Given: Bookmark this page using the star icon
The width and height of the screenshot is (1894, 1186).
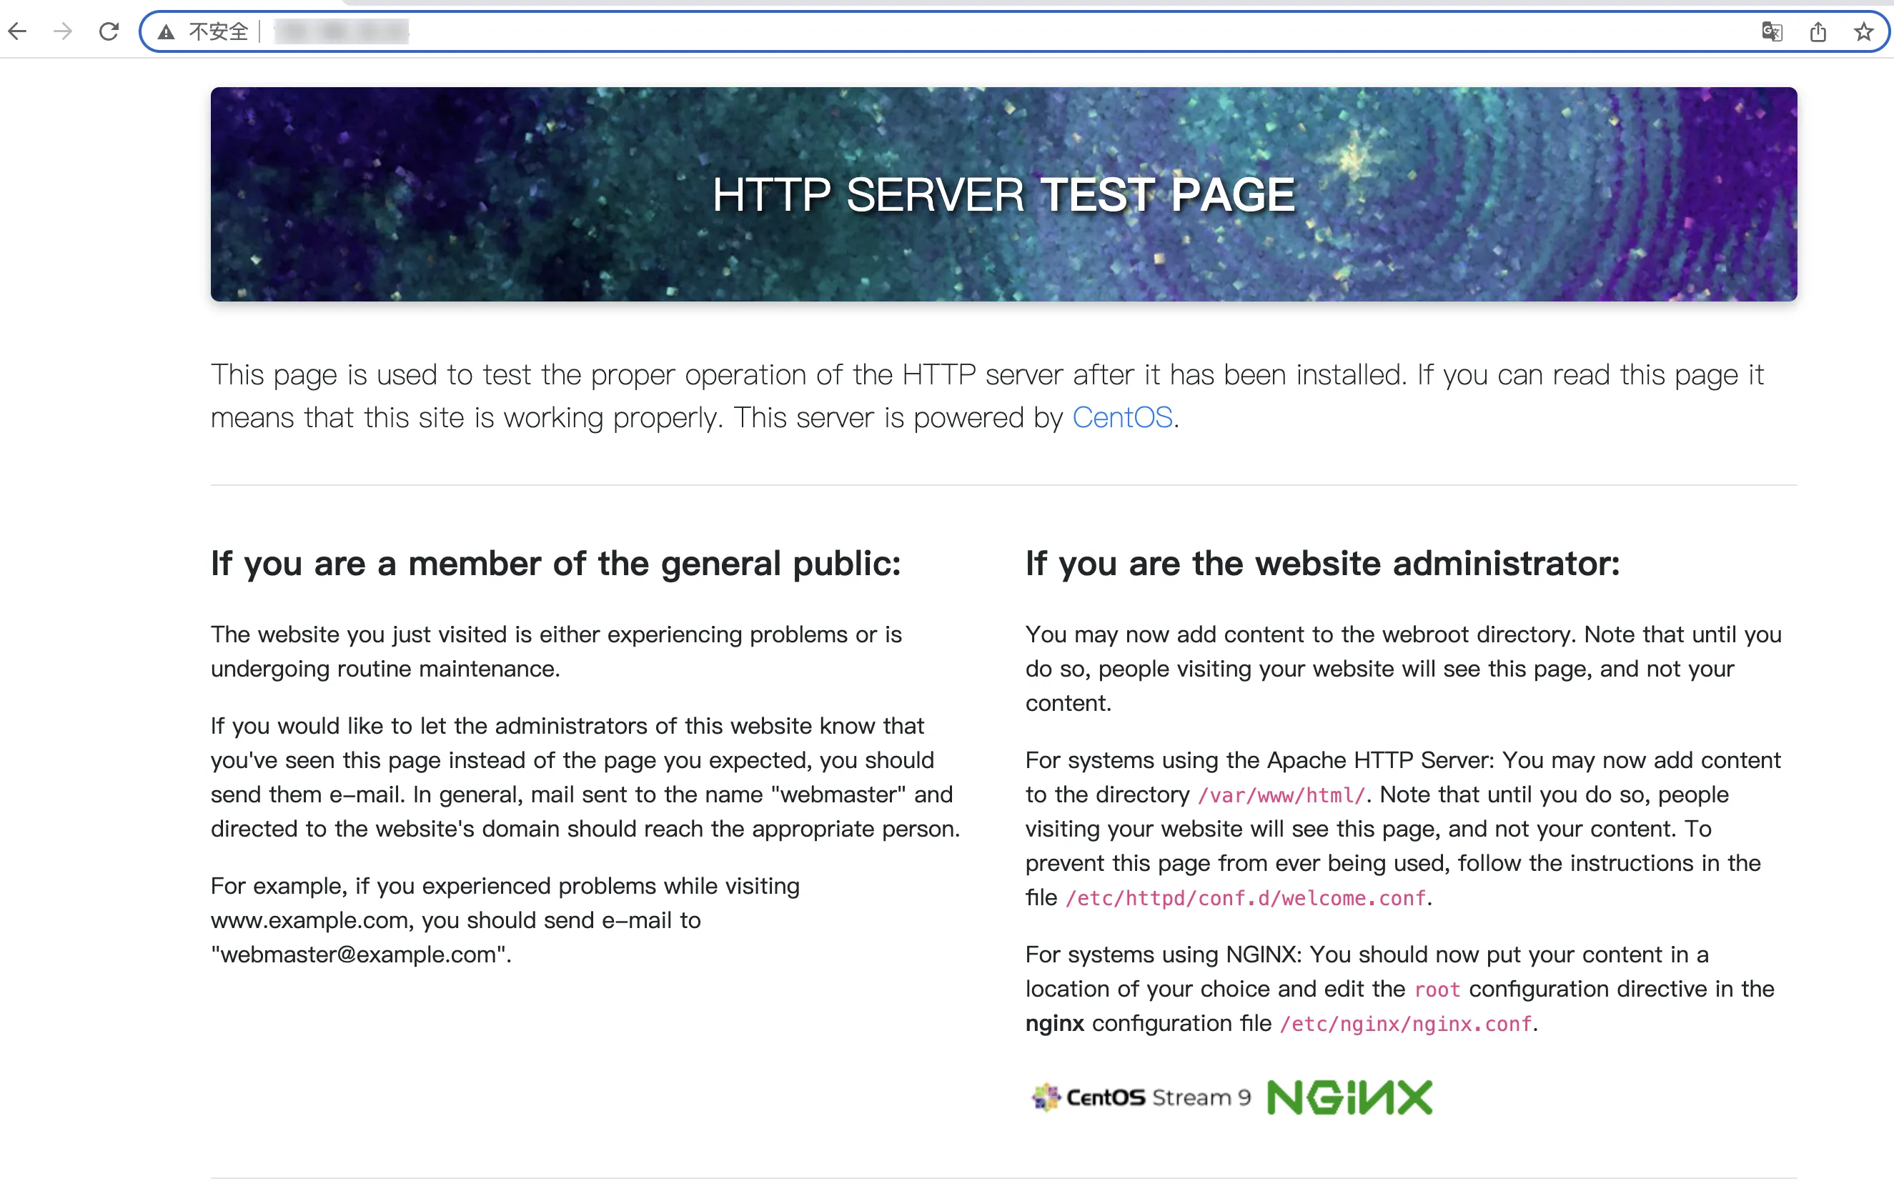Looking at the screenshot, I should [1864, 31].
